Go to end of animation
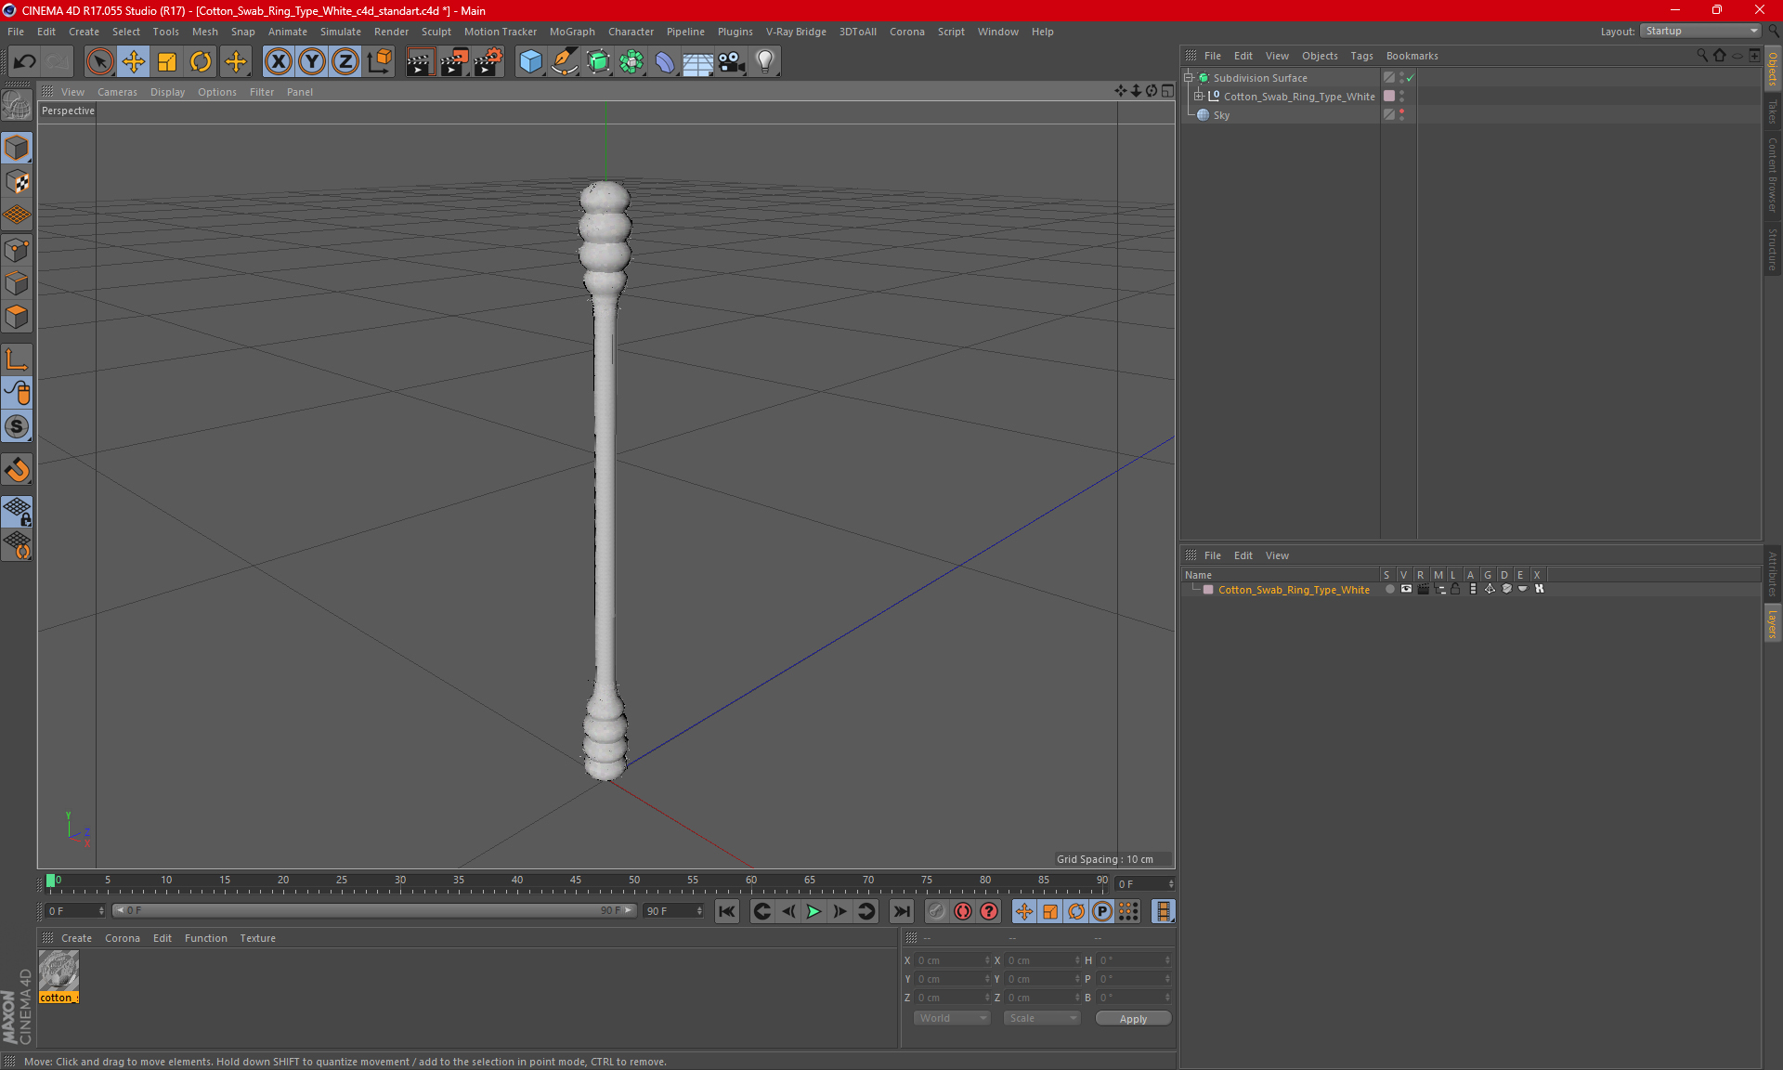Image resolution: width=1783 pixels, height=1070 pixels. coord(901,911)
